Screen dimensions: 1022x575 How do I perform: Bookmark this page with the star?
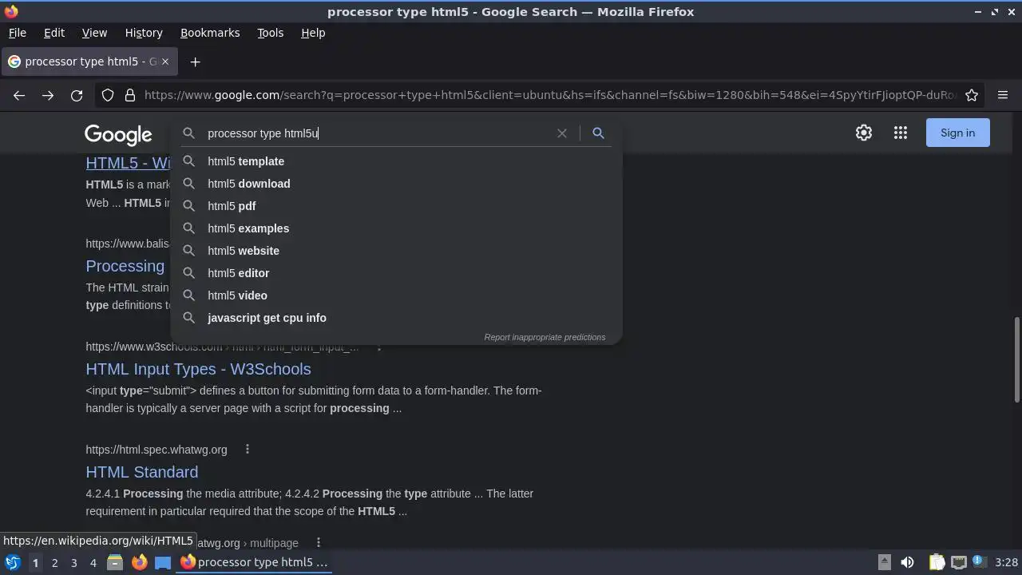(972, 95)
